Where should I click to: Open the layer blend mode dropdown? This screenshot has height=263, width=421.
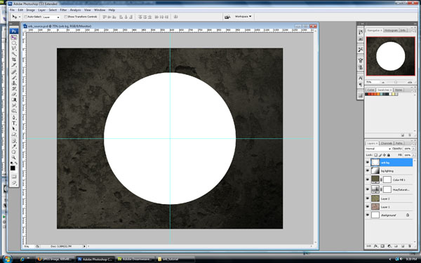coord(378,149)
